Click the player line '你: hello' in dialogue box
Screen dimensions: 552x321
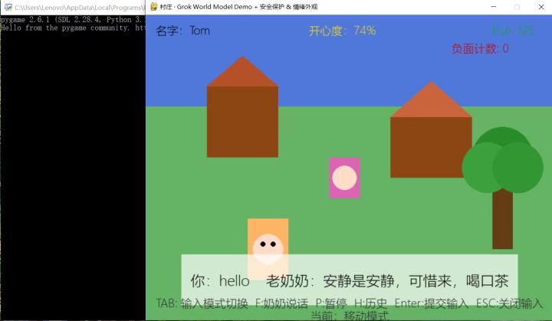click(220, 281)
